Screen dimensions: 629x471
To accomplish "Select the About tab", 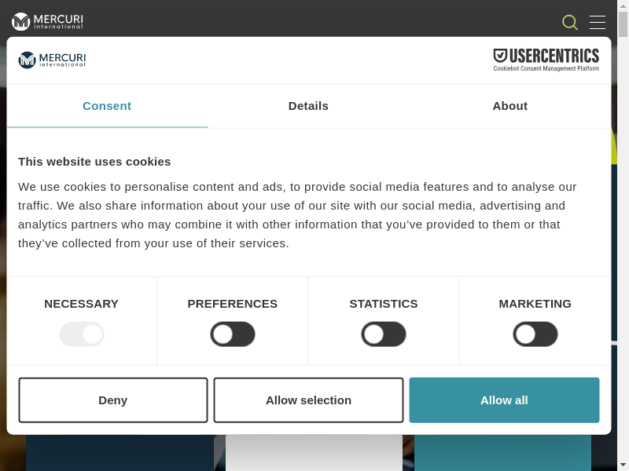I will tap(510, 106).
